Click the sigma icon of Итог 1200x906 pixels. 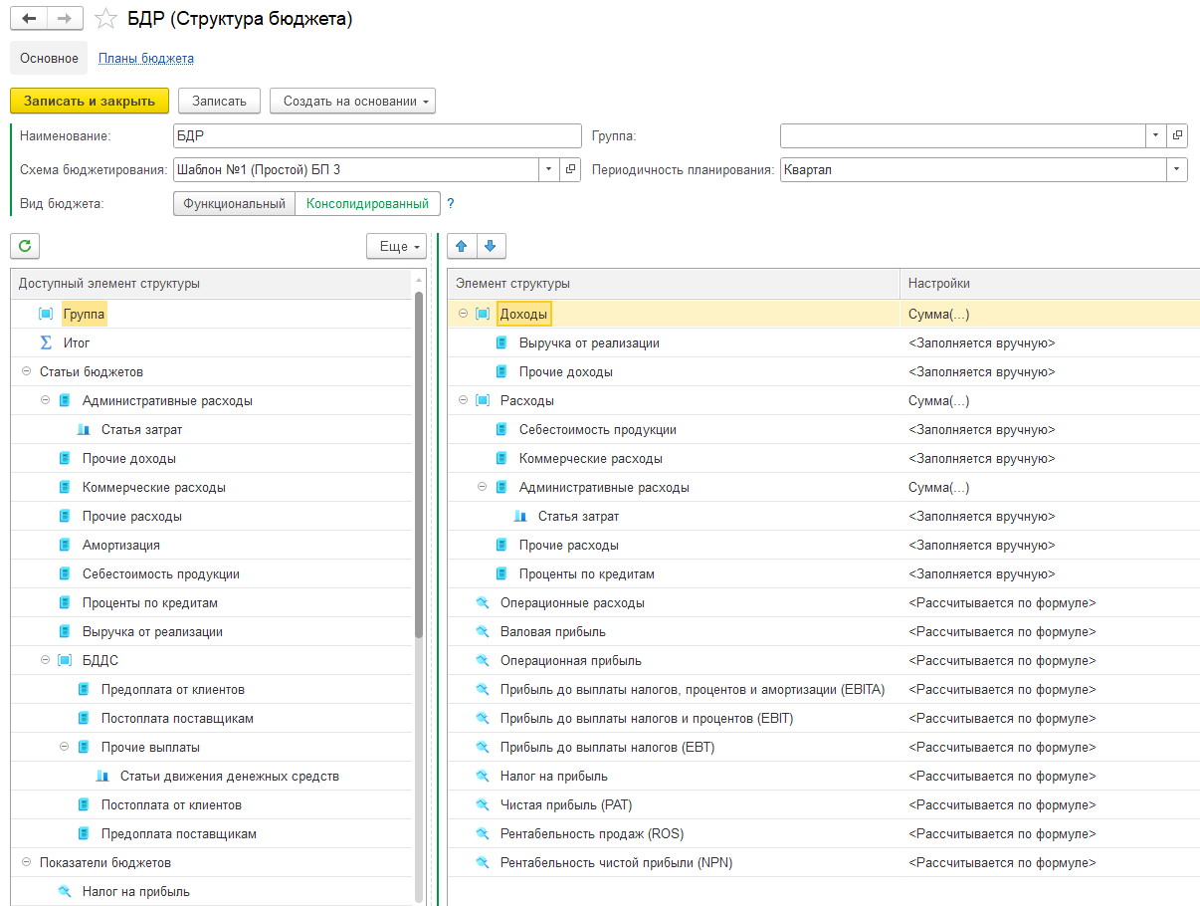[46, 342]
